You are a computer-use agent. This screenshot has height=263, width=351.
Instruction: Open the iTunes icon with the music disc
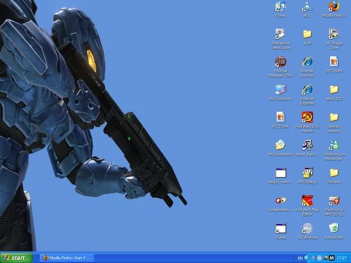[x=280, y=9]
